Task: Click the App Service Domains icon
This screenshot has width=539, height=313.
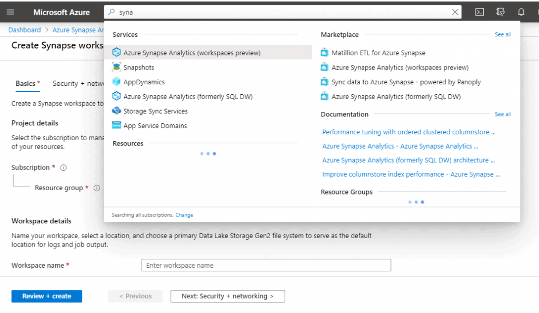Action: coord(116,126)
